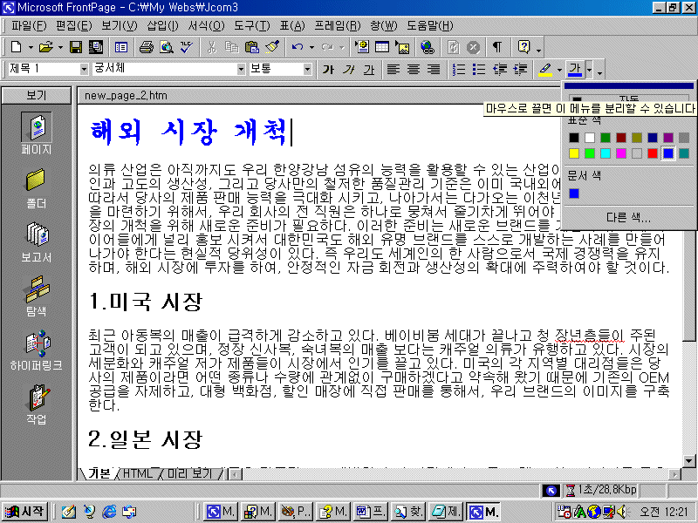698x523 pixels.
Task: Click the Stop toolbar icon
Action: pos(473,47)
